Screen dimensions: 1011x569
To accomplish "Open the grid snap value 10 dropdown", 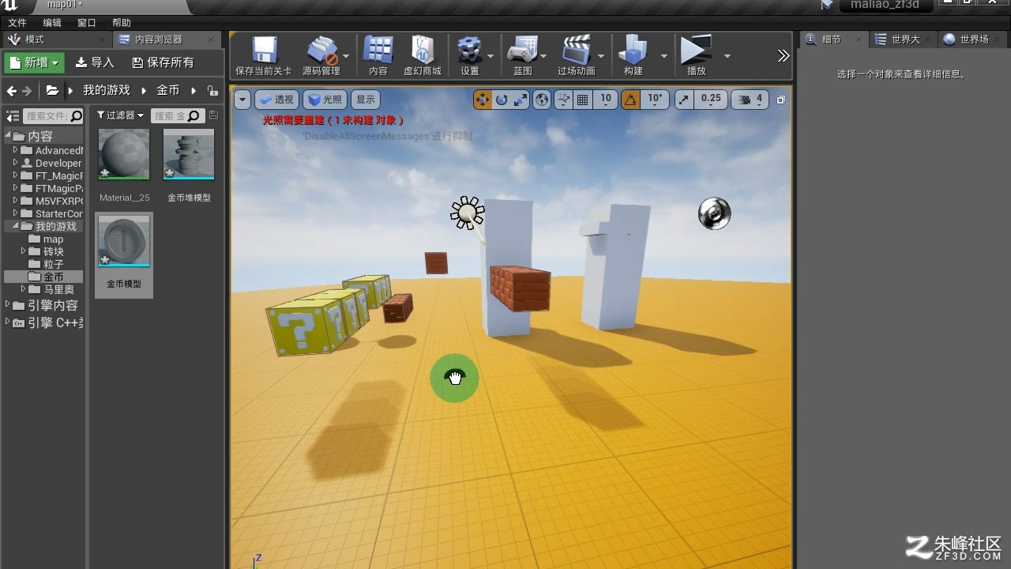I will click(606, 100).
